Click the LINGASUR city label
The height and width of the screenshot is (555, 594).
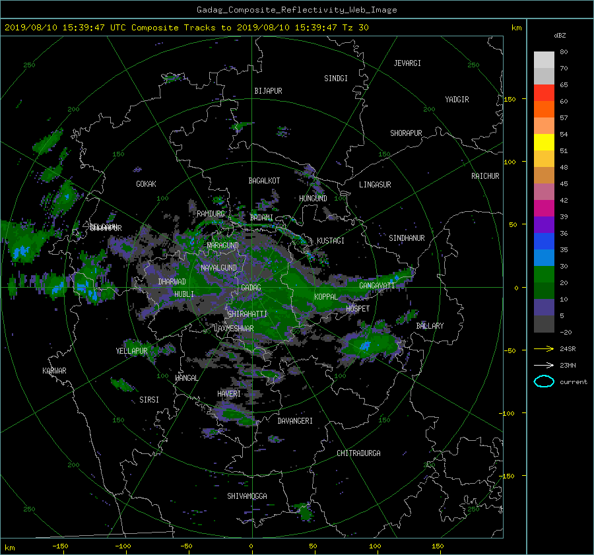click(375, 185)
